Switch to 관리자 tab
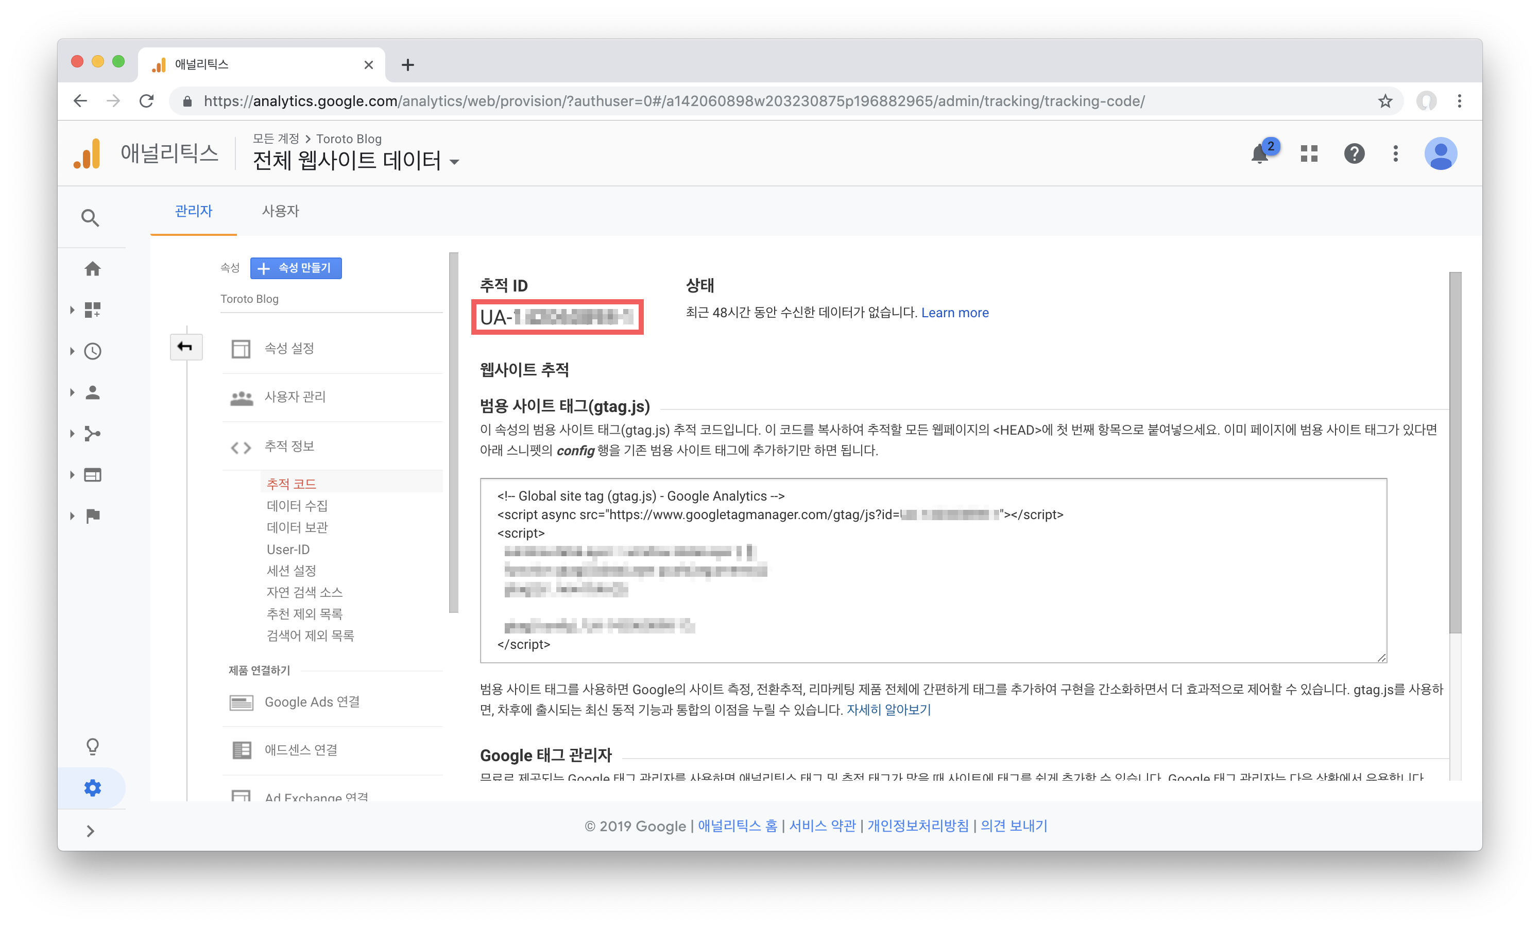The image size is (1540, 927). click(x=194, y=211)
